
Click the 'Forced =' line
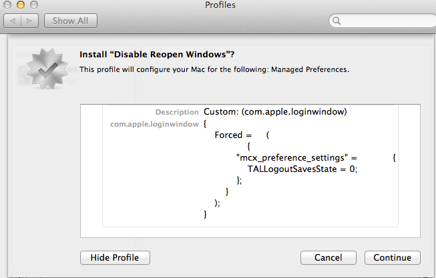pyautogui.click(x=242, y=135)
